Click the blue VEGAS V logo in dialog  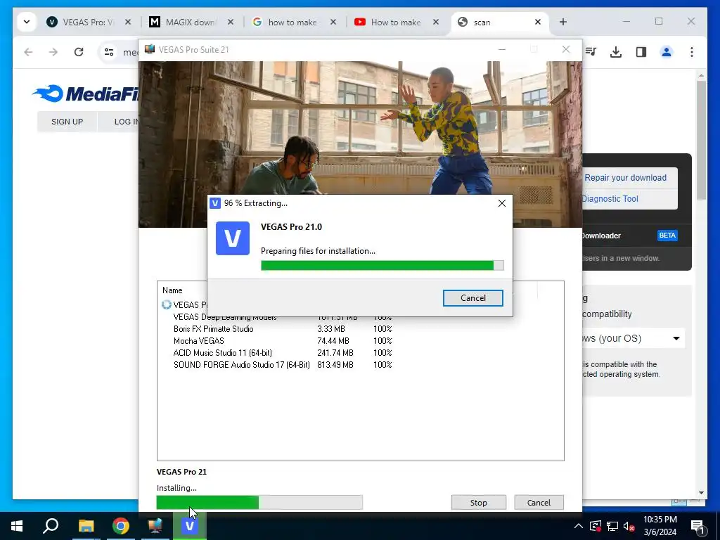click(x=233, y=238)
